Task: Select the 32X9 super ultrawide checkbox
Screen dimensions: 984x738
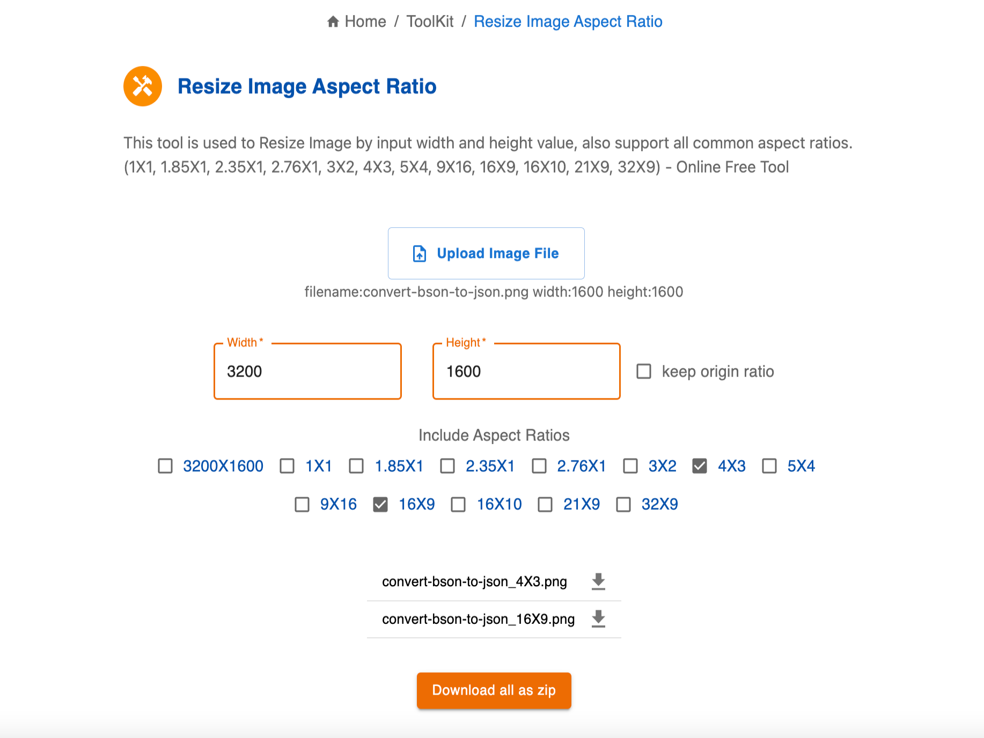Action: click(623, 504)
